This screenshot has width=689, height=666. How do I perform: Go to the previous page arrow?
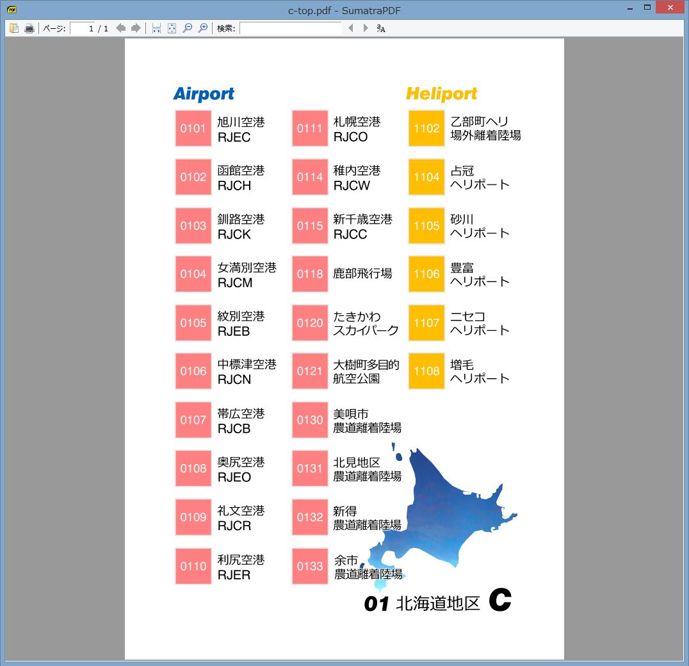pos(120,28)
